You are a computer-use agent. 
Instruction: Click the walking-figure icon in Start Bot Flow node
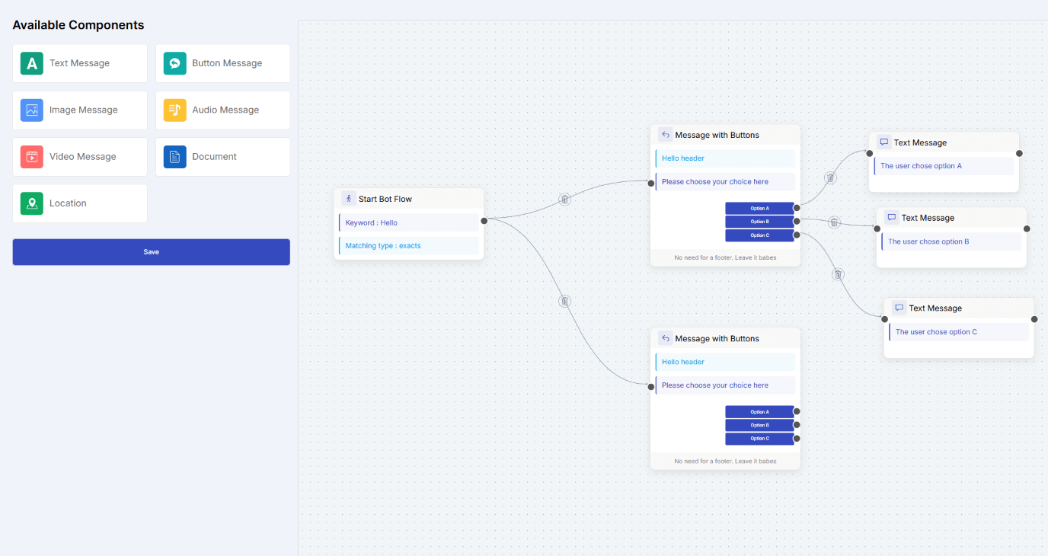coord(349,199)
